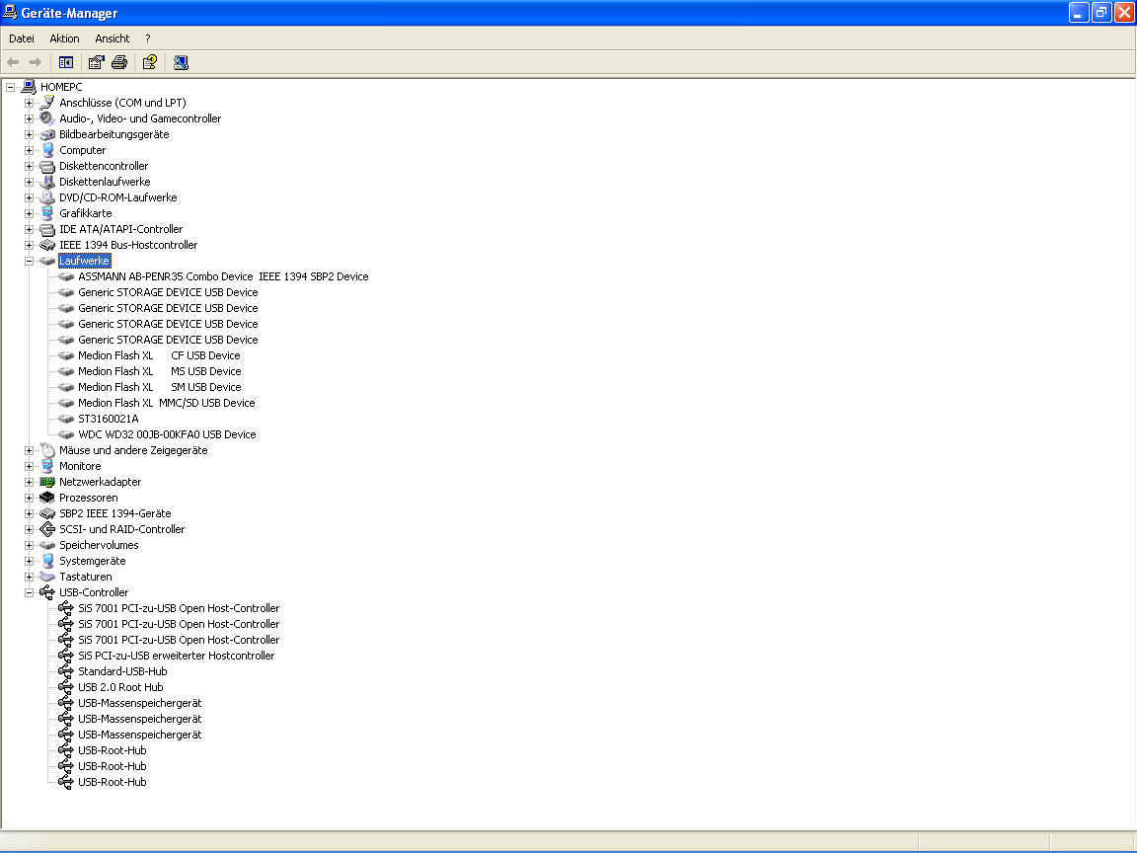This screenshot has width=1137, height=853.
Task: Select the Monitore category label
Action: point(81,466)
